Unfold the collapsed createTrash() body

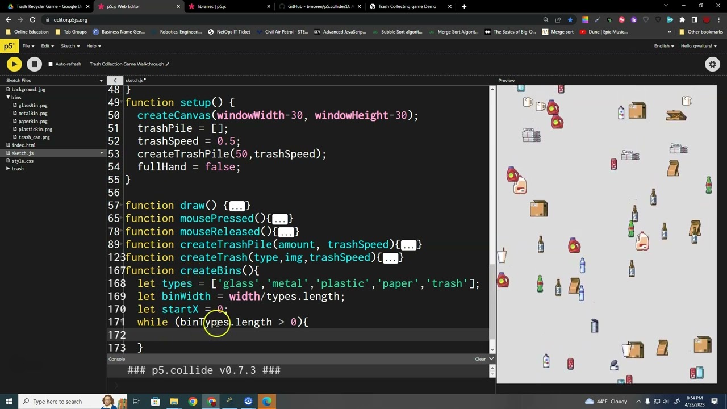click(x=390, y=258)
